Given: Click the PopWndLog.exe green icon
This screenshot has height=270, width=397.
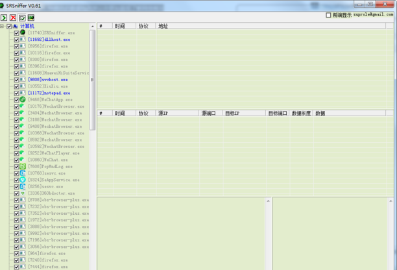Looking at the screenshot, I should pos(23,166).
